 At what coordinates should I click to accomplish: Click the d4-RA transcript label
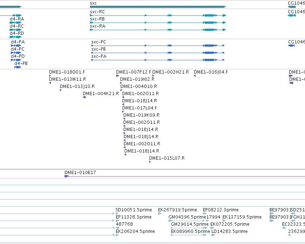pos(17,19)
